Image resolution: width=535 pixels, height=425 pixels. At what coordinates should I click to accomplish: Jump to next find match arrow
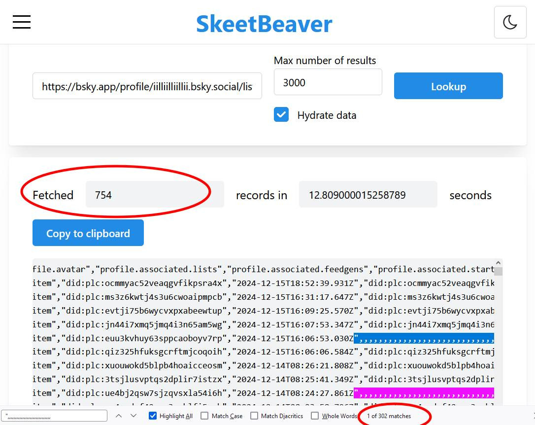(134, 416)
